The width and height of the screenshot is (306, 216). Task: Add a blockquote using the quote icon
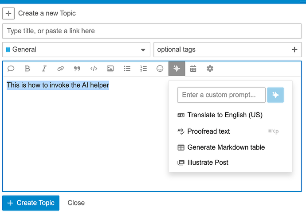(x=77, y=69)
